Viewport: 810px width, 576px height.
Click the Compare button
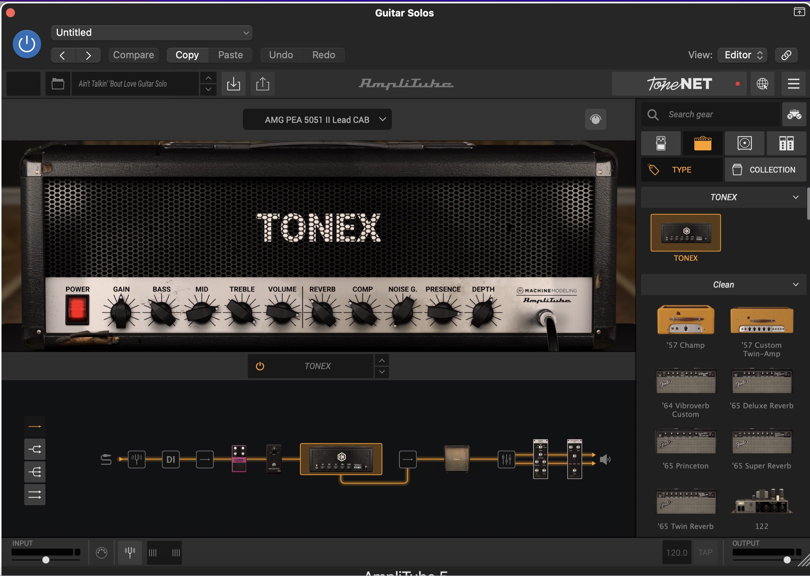tap(133, 55)
